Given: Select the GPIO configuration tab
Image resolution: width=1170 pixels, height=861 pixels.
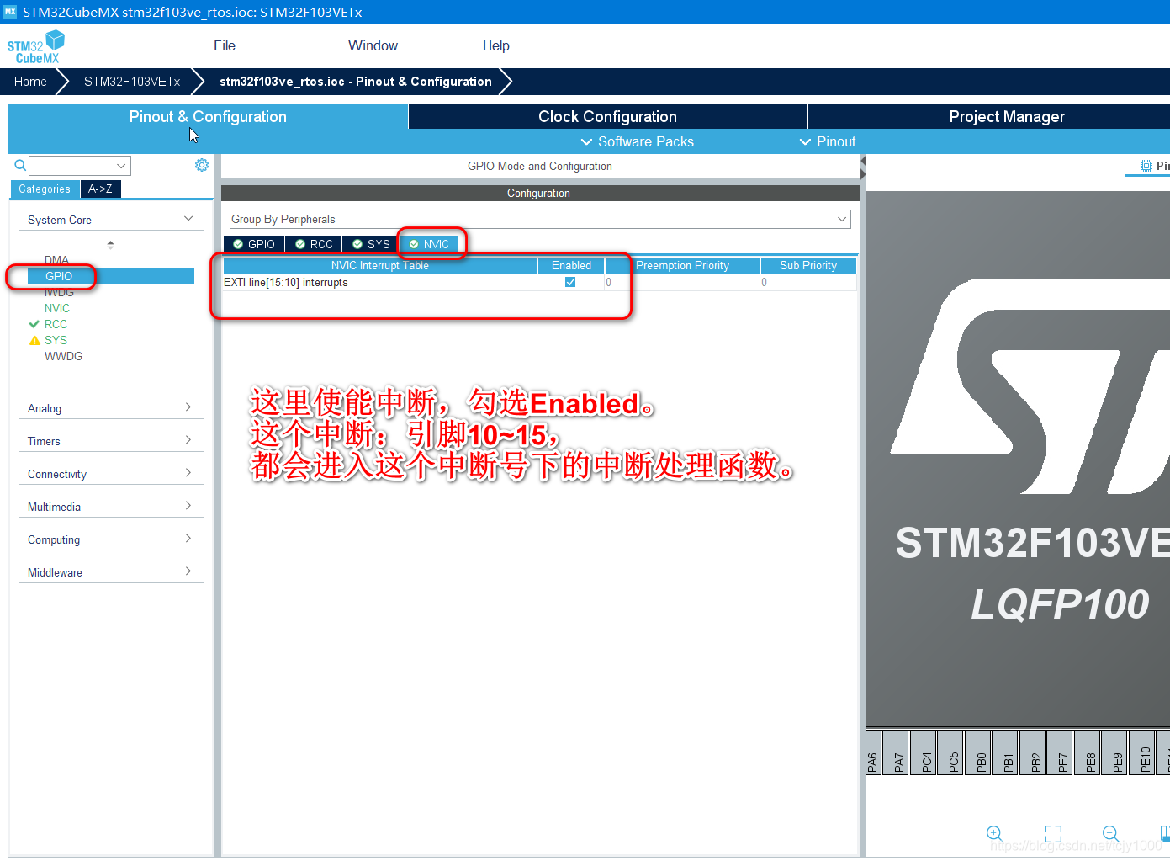Looking at the screenshot, I should [254, 244].
